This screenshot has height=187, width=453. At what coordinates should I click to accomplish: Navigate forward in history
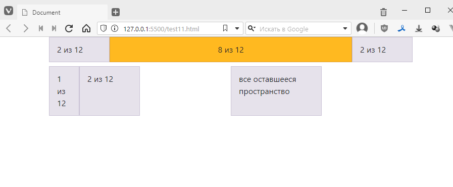26,28
